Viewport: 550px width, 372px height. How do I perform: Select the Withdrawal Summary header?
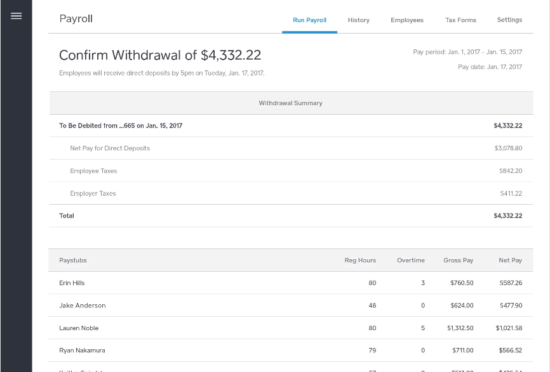(x=290, y=103)
